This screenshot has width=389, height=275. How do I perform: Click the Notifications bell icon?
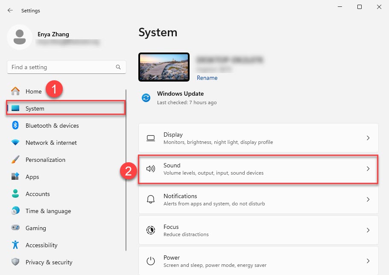click(150, 199)
